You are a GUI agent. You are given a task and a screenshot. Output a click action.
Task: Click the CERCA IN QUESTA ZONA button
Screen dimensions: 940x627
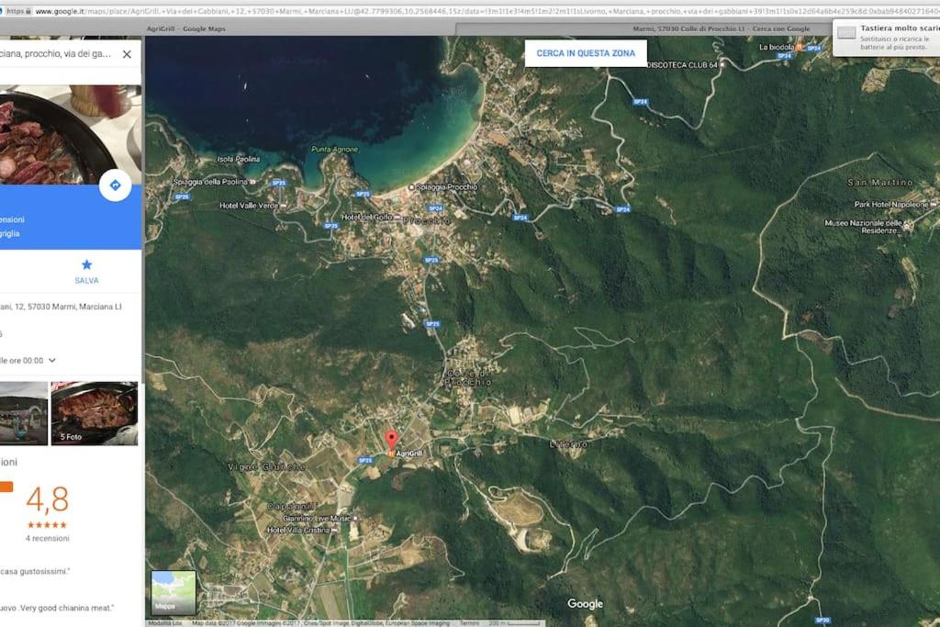586,53
